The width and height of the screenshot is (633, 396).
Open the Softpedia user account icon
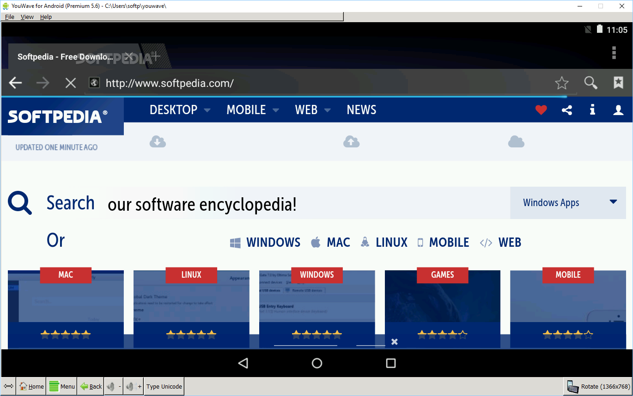618,110
